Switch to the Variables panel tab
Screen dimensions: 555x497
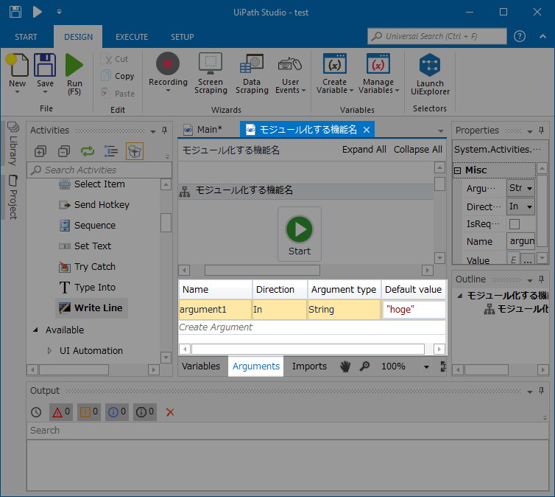click(x=201, y=366)
